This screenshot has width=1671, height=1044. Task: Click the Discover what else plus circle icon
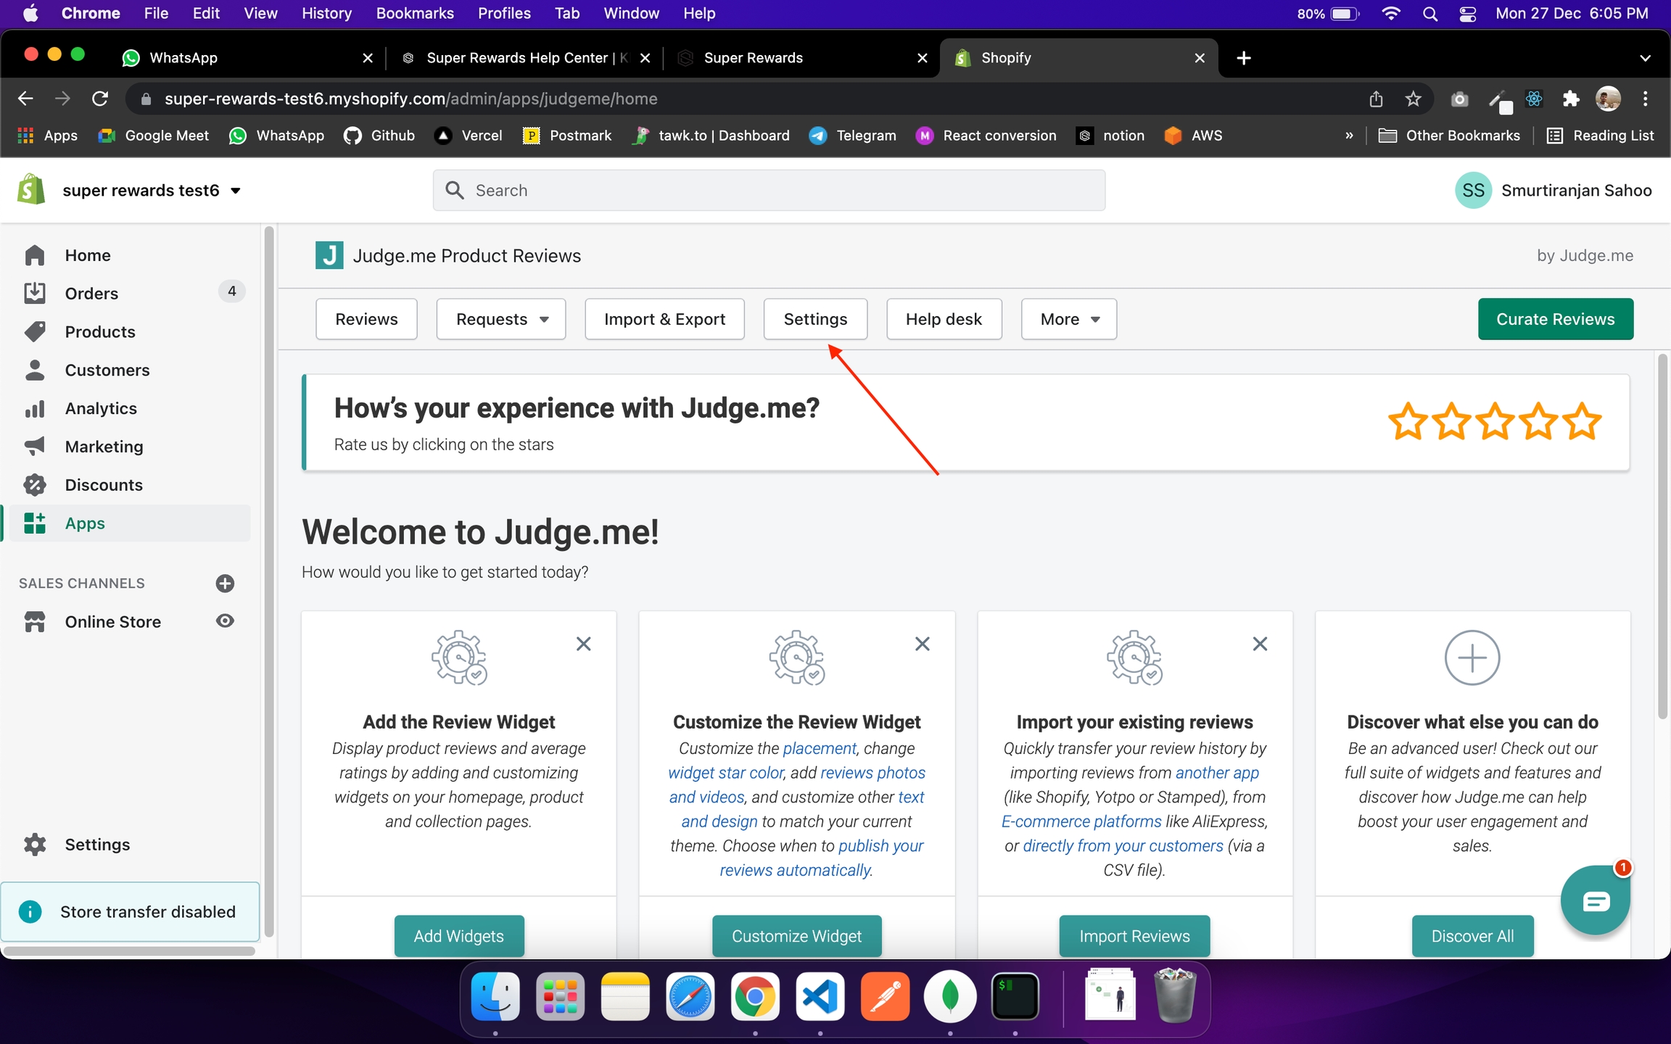coord(1472,657)
